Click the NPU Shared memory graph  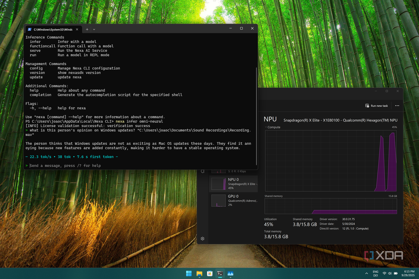point(331,206)
